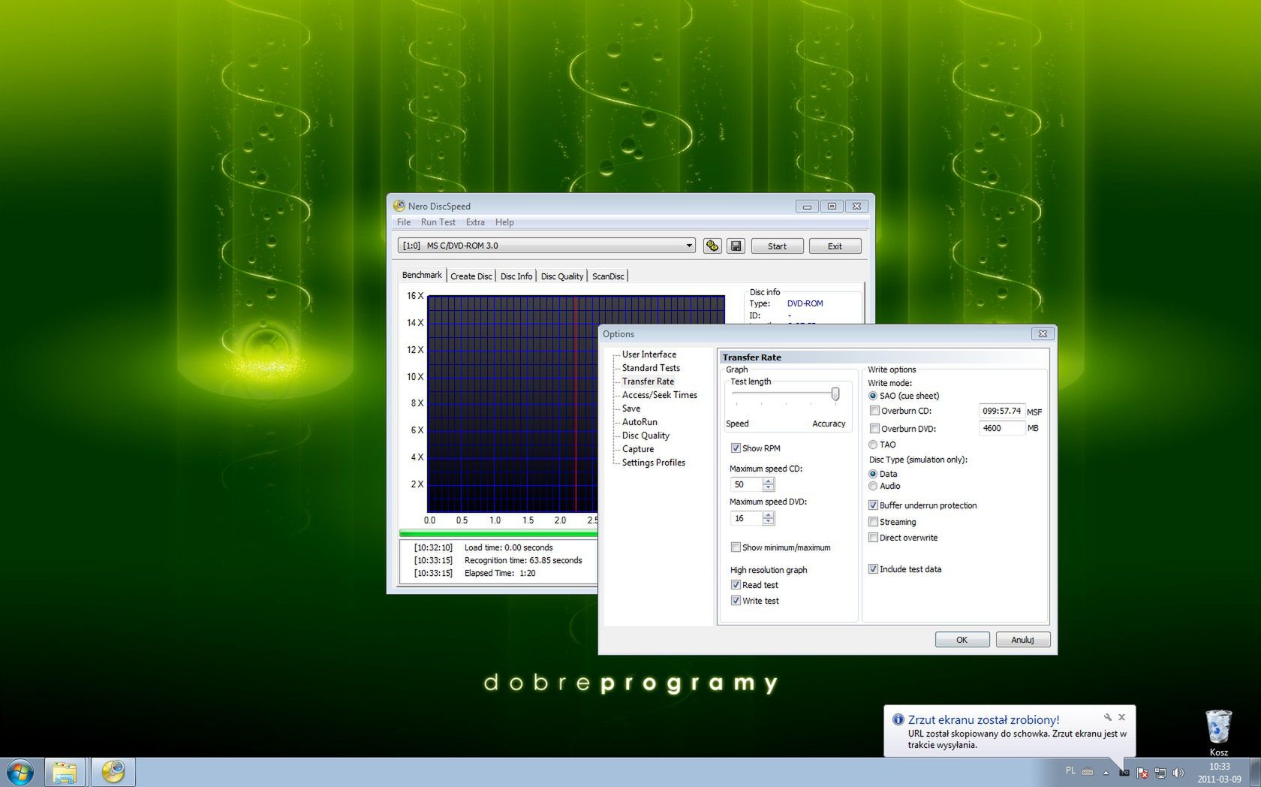Select Settings Profiles in options tree
The width and height of the screenshot is (1261, 787).
point(653,463)
